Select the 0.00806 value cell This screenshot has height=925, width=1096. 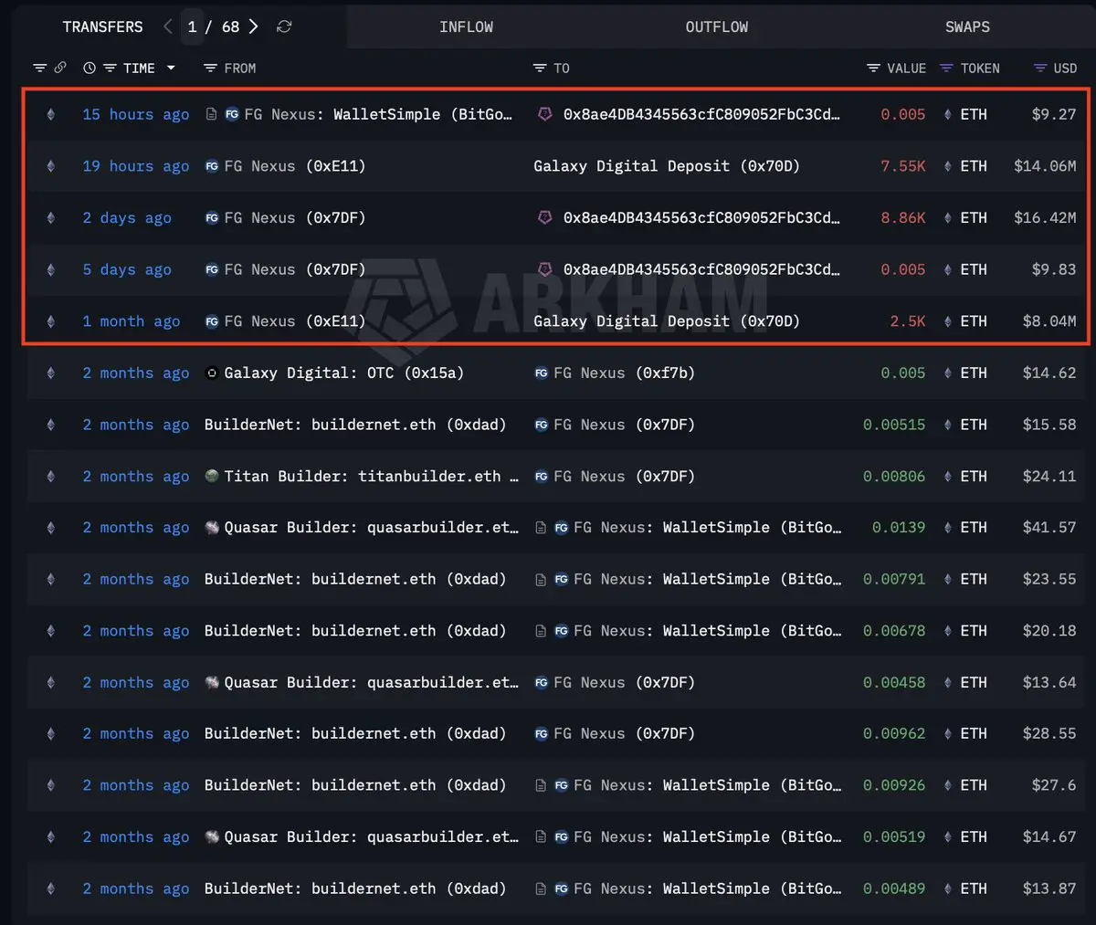[x=894, y=476]
